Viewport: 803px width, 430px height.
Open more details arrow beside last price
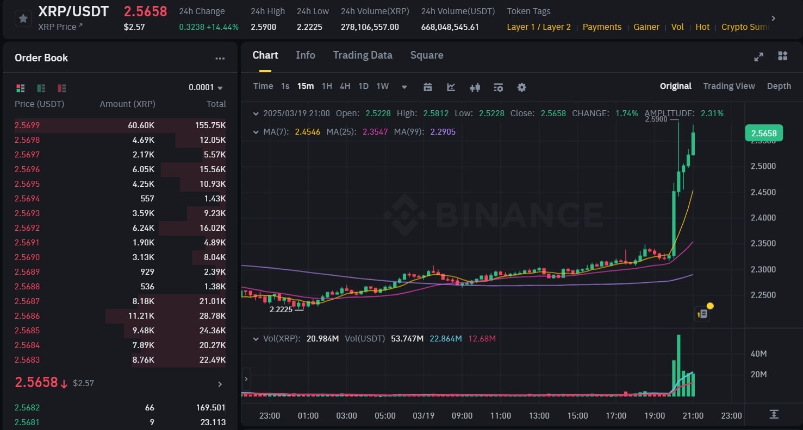point(220,384)
